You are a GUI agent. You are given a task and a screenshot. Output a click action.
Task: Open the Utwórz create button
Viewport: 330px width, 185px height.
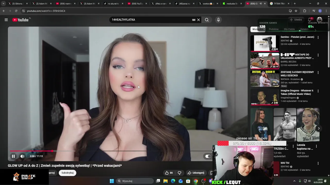point(296,20)
